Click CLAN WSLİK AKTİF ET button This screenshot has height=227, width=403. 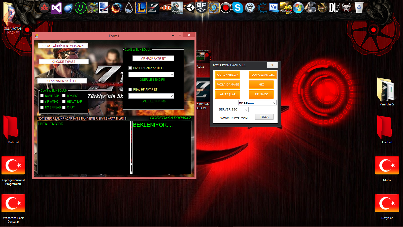[62, 81]
